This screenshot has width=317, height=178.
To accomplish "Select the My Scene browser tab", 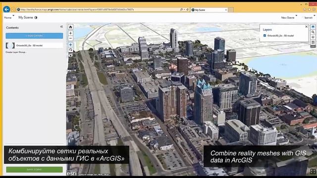I will pyautogui.click(x=209, y=10).
